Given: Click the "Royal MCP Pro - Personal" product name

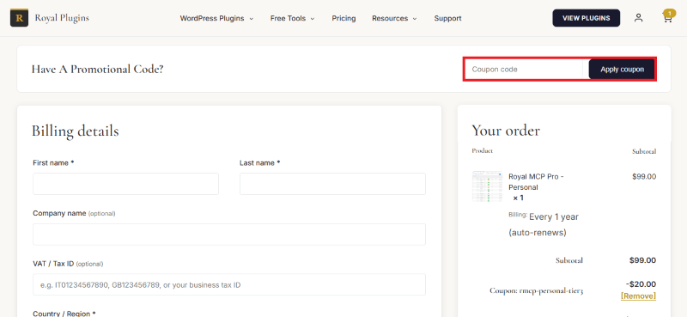Looking at the screenshot, I should pos(536,182).
